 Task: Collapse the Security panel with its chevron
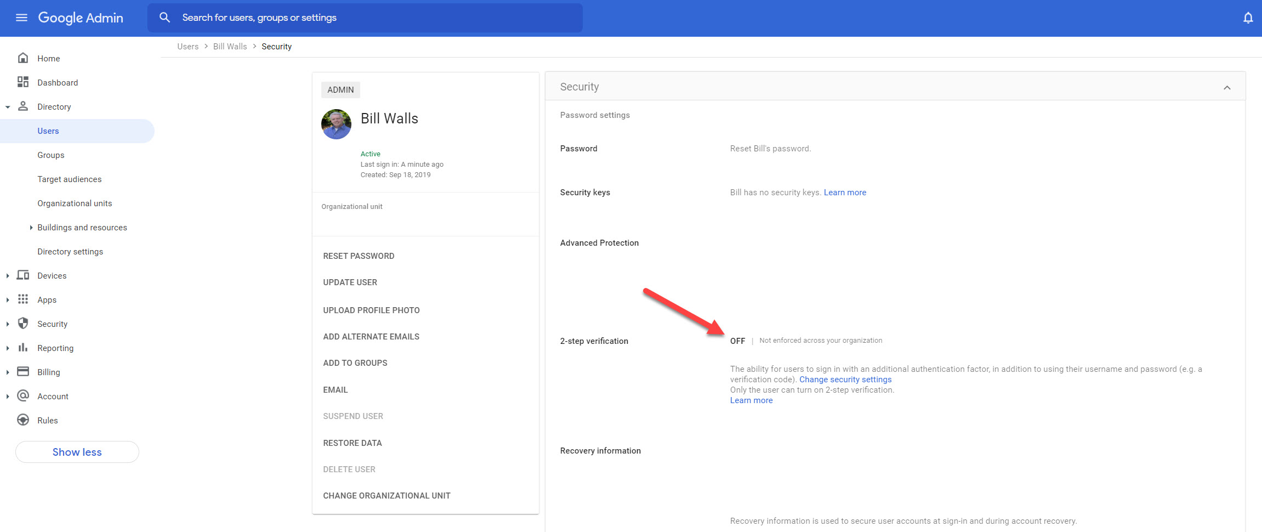click(x=1226, y=87)
